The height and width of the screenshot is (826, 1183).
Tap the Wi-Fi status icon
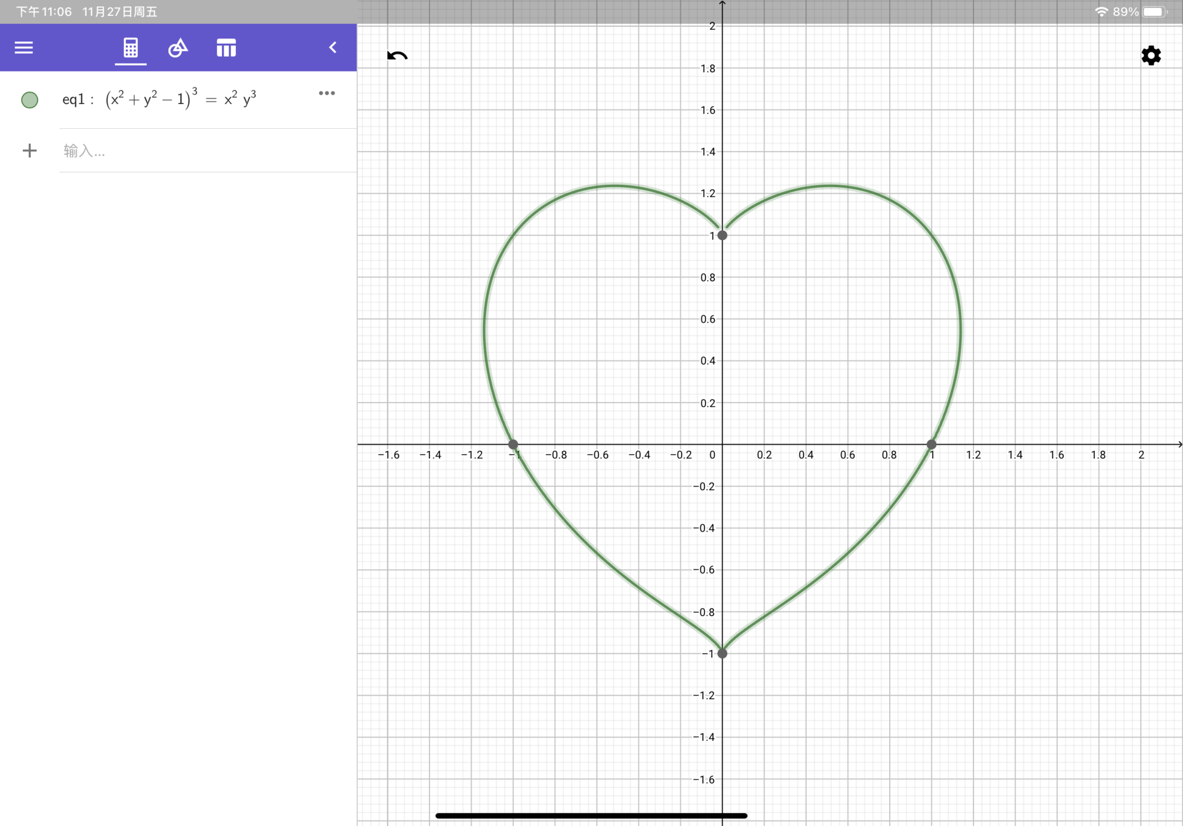click(1101, 12)
